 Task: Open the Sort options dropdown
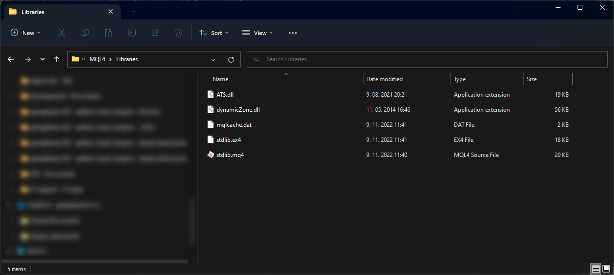pos(214,33)
